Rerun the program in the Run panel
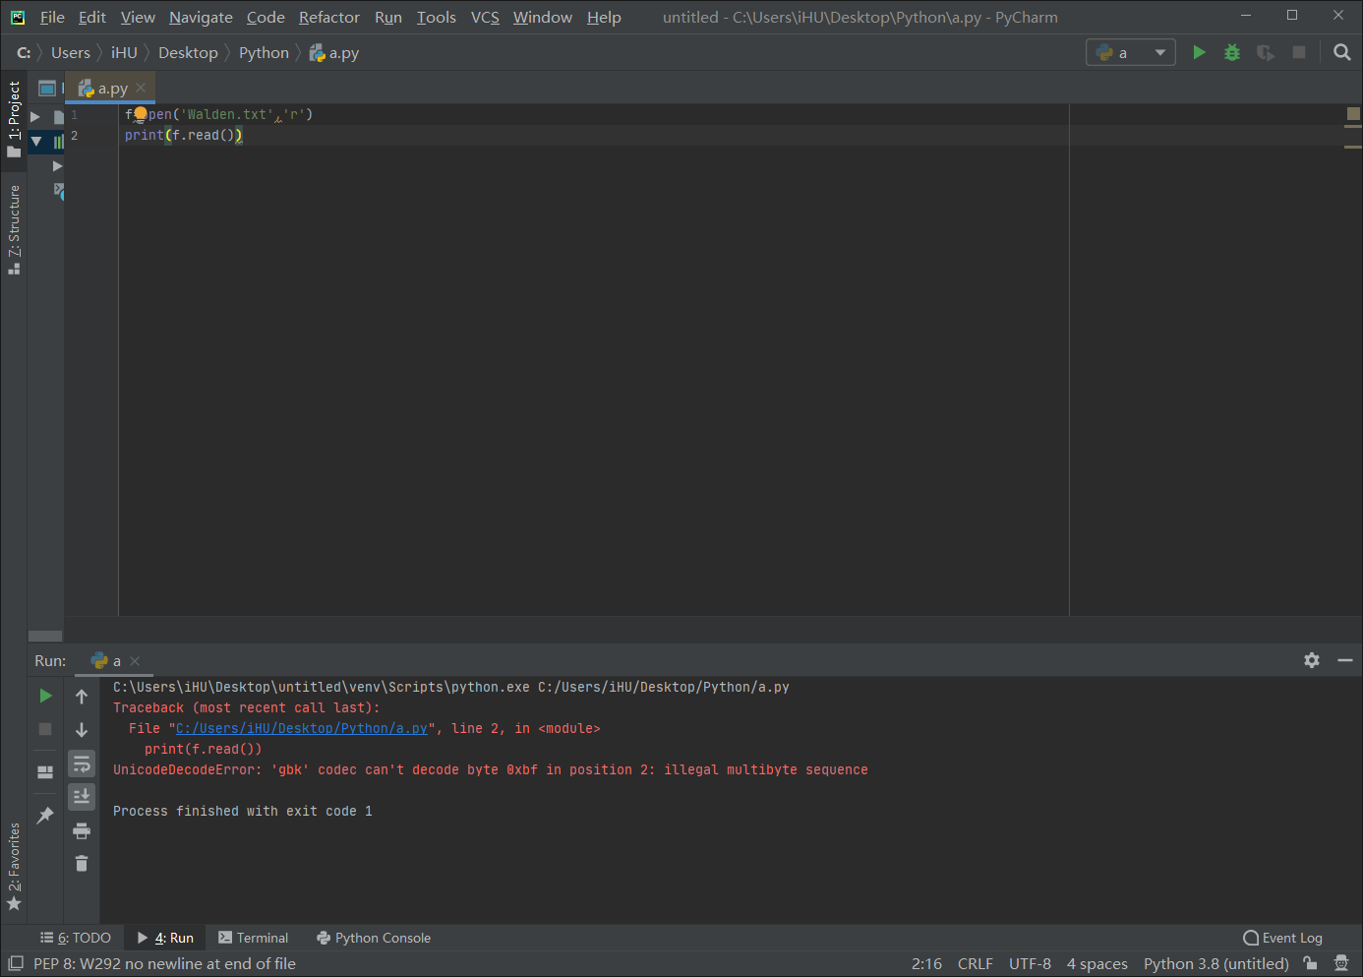The height and width of the screenshot is (977, 1363). (x=45, y=696)
